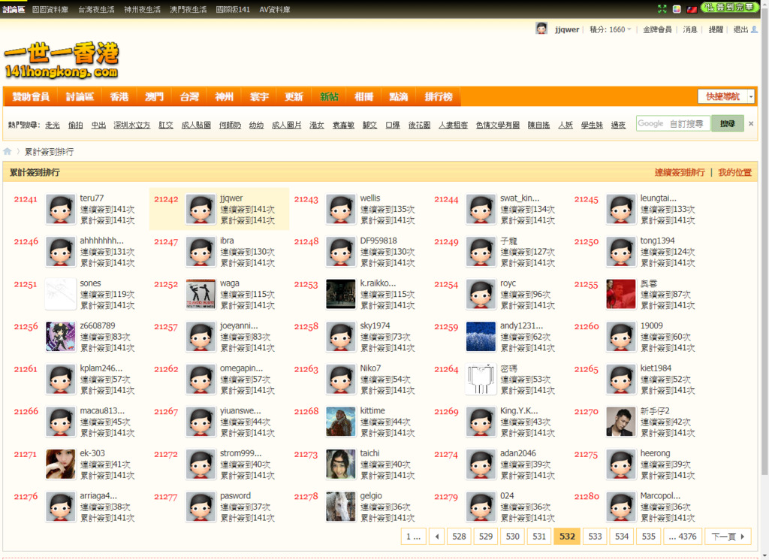The height and width of the screenshot is (560, 769).
Task: Click the green sign-in complete badge
Action: pos(730,8)
